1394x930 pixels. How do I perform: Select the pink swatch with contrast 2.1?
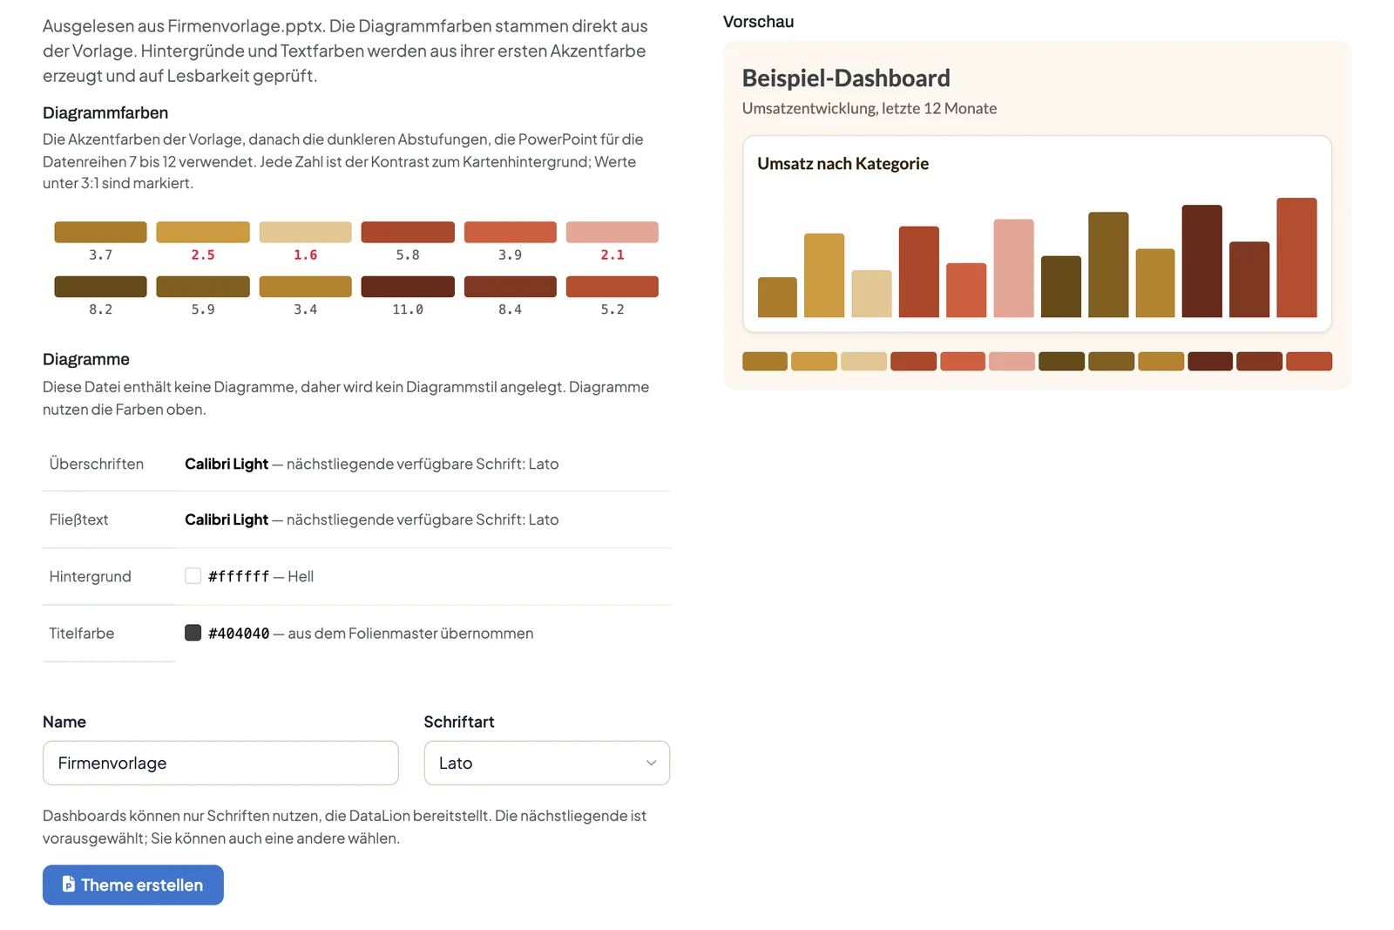pos(612,232)
